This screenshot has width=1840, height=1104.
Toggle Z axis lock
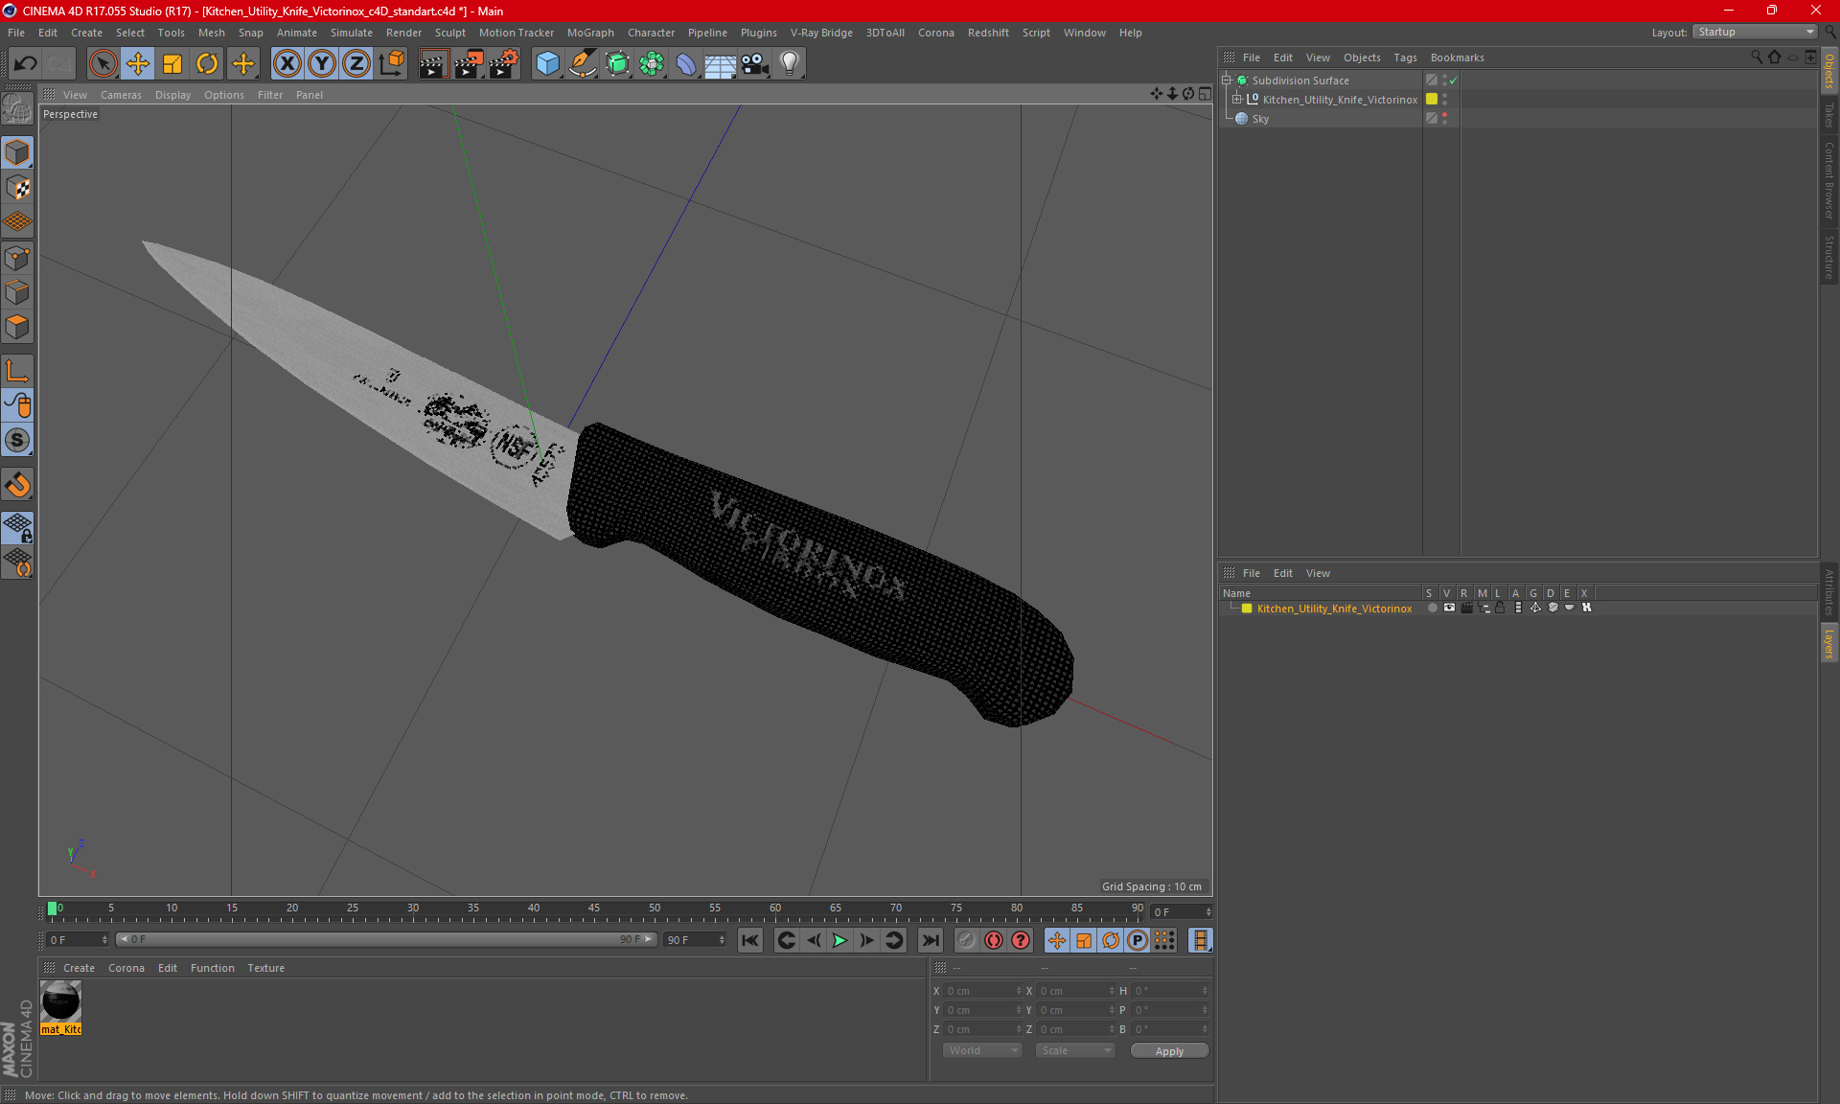coord(356,63)
